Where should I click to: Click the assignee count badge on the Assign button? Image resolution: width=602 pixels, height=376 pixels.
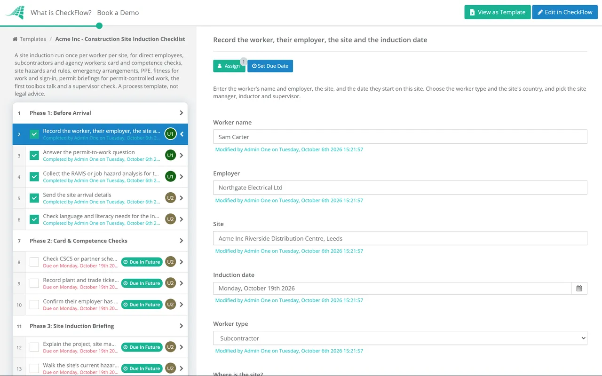(x=244, y=62)
